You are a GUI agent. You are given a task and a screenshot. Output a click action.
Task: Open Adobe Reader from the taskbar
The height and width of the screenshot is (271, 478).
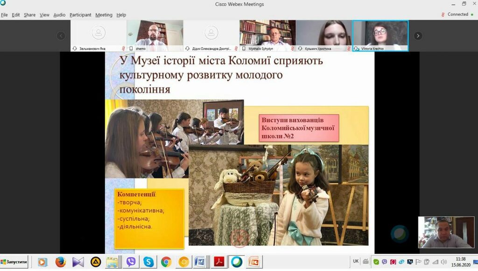tap(218, 262)
